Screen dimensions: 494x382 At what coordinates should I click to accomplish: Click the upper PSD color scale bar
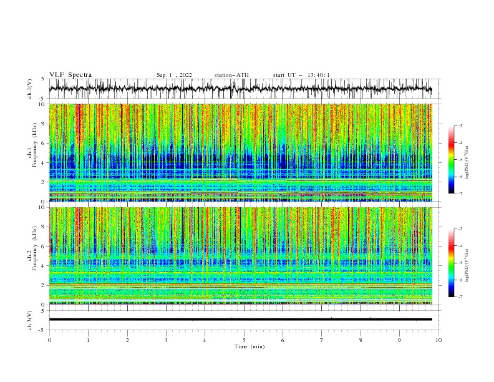tap(451, 160)
